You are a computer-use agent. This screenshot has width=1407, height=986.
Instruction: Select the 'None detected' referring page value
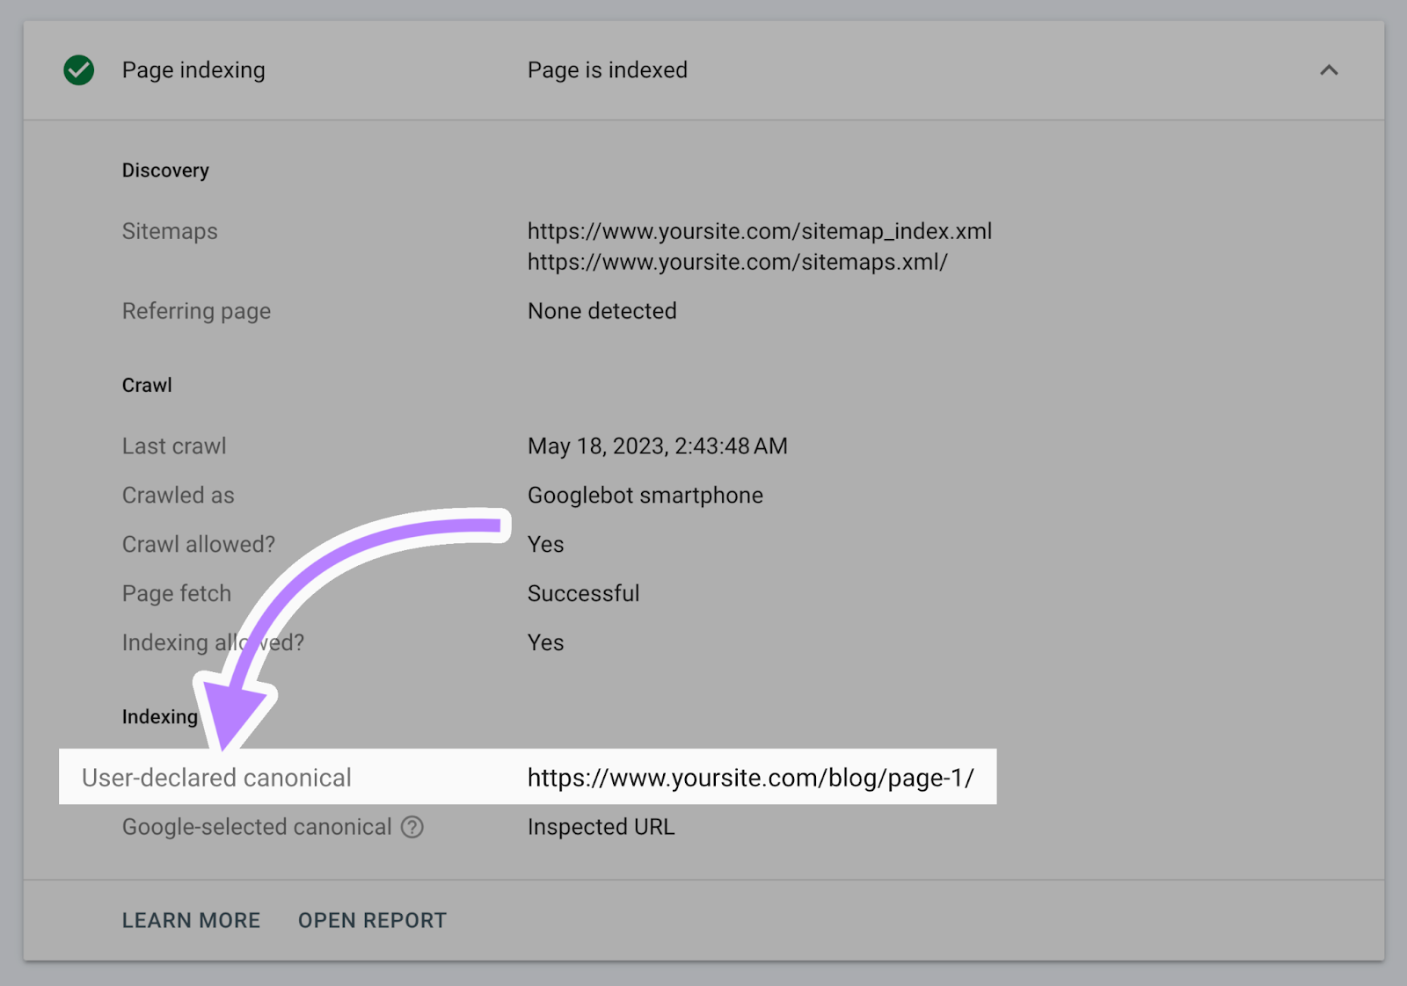pyautogui.click(x=602, y=311)
